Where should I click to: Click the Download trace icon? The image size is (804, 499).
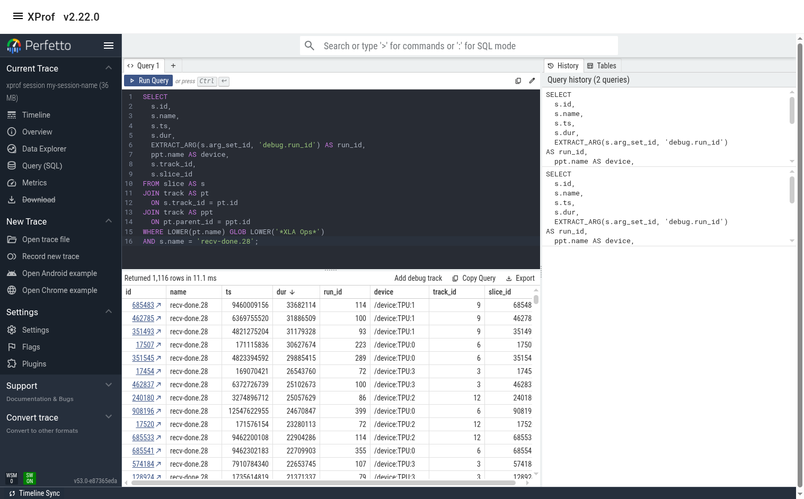pyautogui.click(x=12, y=200)
